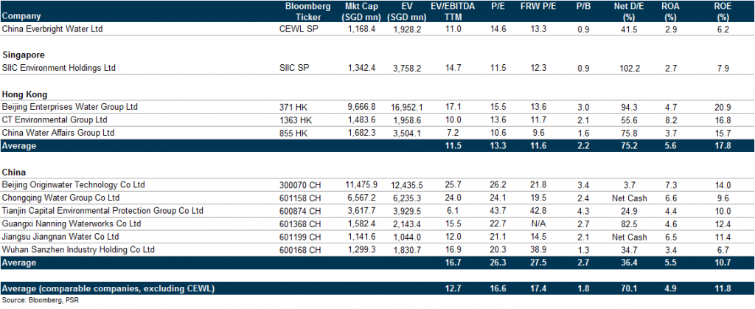The height and width of the screenshot is (309, 755).
Task: Select China Water Affairs Group Ltd
Action: pos(58,132)
